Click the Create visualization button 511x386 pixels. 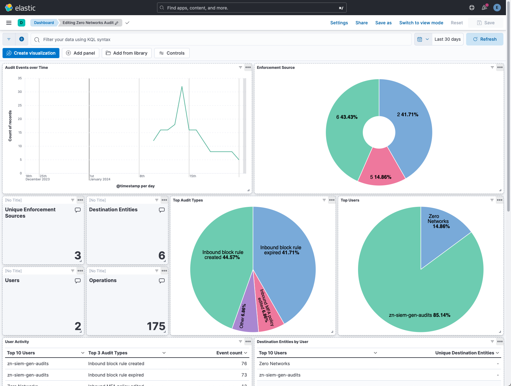point(31,53)
